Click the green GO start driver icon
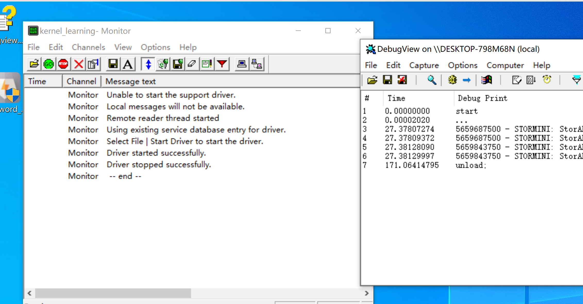This screenshot has width=583, height=304. click(x=49, y=64)
